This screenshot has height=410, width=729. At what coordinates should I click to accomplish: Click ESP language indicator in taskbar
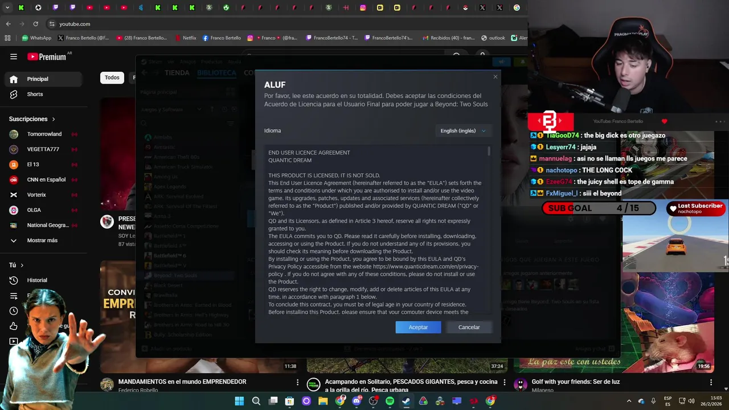[667, 401]
